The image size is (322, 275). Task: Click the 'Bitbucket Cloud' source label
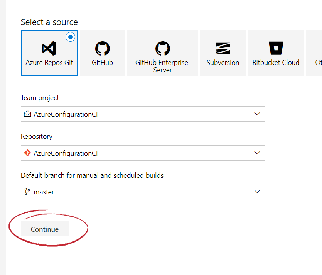tap(276, 63)
